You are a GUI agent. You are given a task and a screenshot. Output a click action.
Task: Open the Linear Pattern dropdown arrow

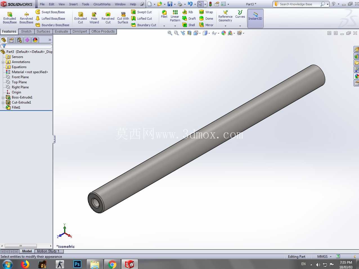coord(175,26)
